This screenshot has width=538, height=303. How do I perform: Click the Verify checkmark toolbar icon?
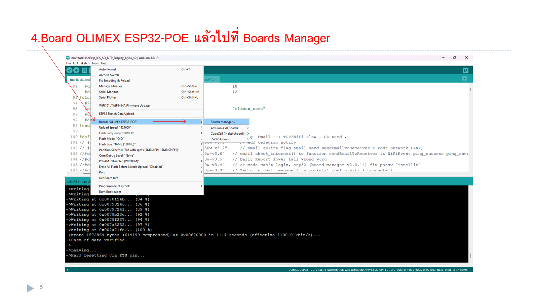pos(69,70)
